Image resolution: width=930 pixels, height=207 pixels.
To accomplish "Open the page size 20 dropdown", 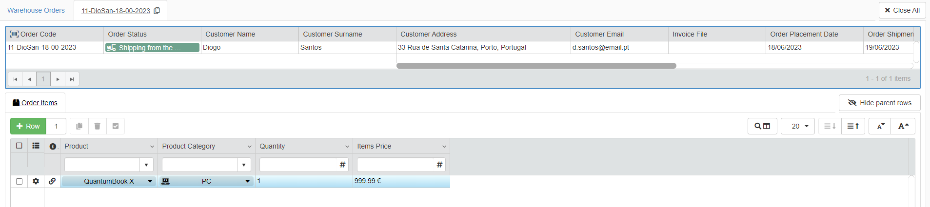I will point(798,126).
